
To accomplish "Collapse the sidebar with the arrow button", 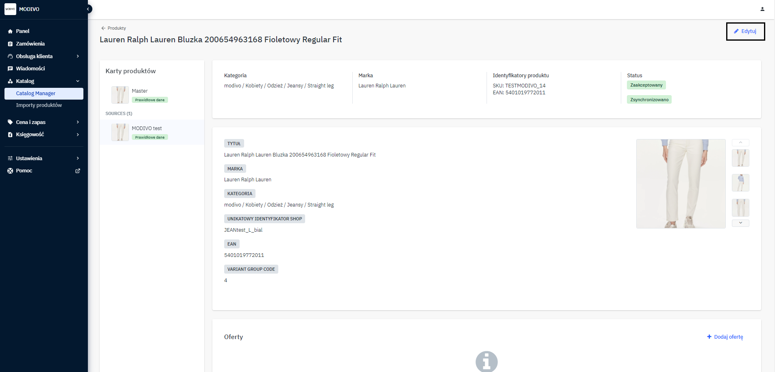I will pos(88,9).
